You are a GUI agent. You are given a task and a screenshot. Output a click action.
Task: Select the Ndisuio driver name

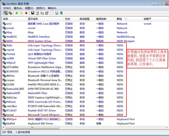coord(11,102)
